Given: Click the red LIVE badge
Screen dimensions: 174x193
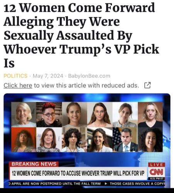Looking at the screenshot, I should click(x=157, y=164).
